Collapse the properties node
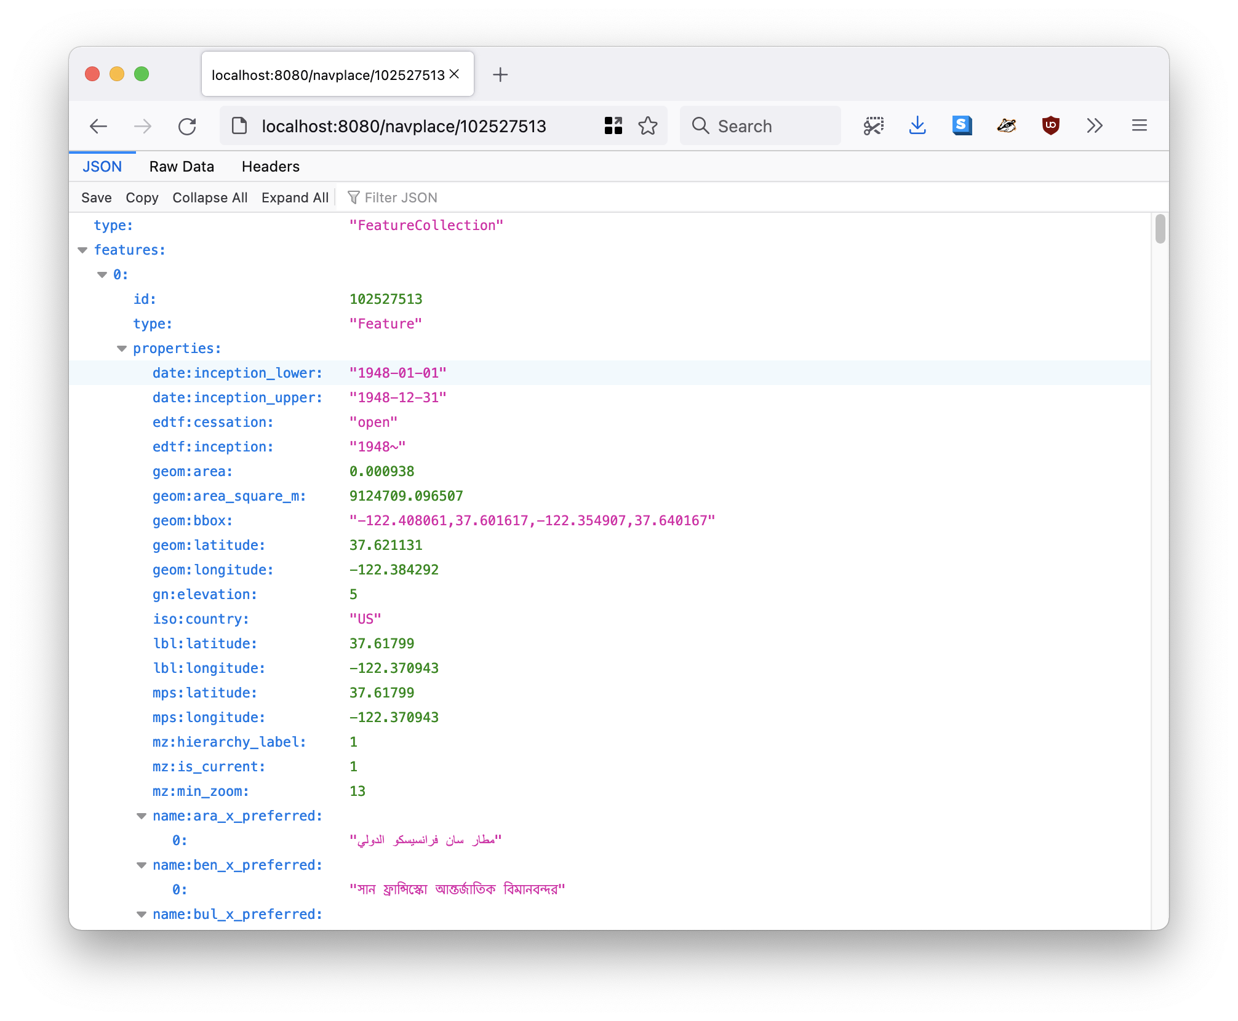The height and width of the screenshot is (1021, 1238). (x=122, y=349)
